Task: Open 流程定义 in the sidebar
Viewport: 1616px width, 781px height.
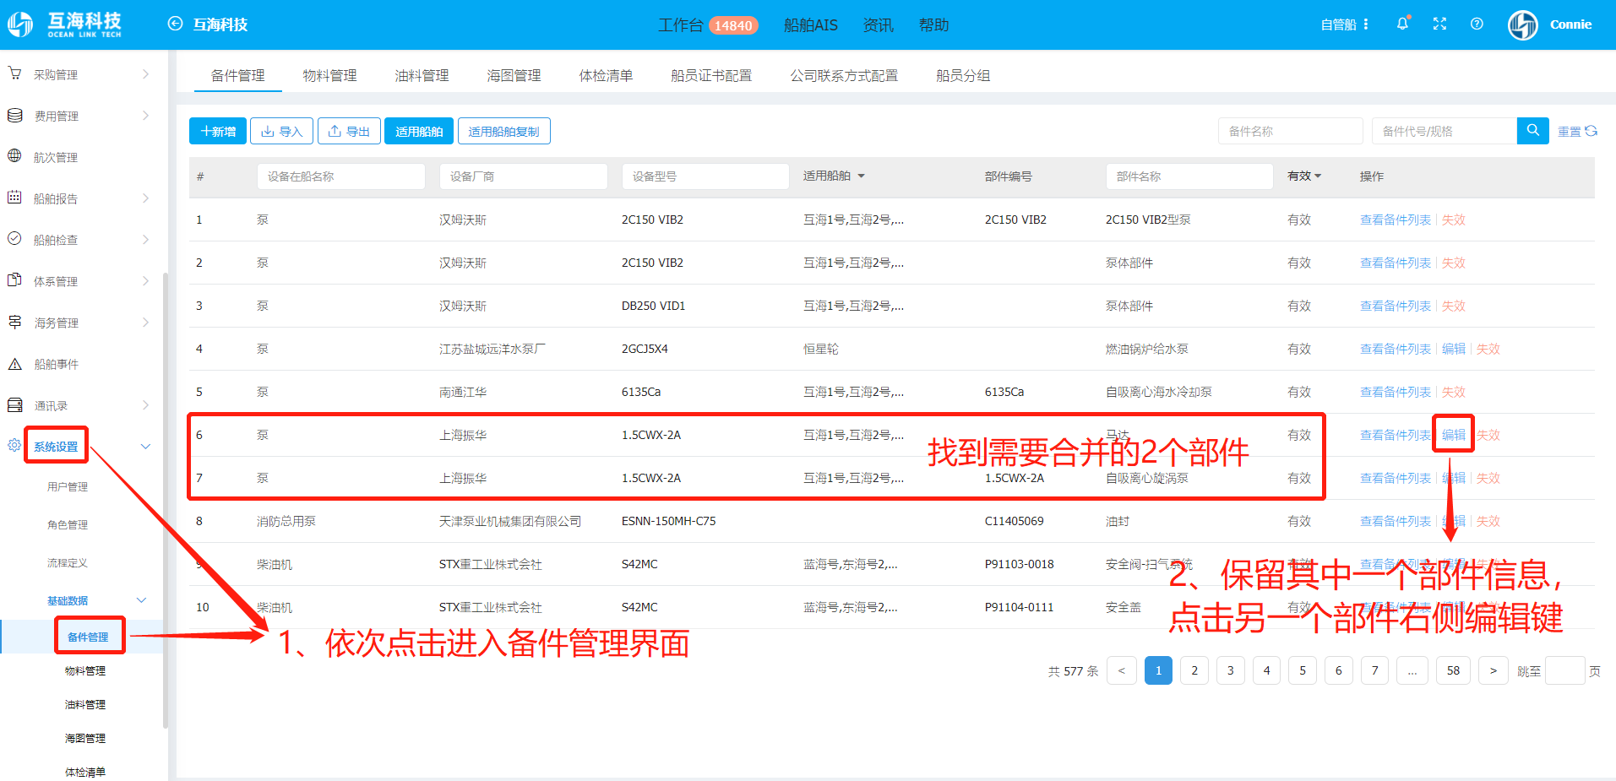Action: (x=68, y=562)
